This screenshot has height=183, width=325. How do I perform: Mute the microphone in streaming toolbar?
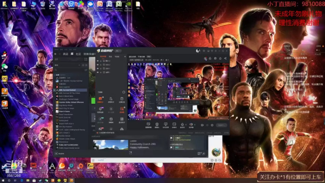click(x=182, y=125)
